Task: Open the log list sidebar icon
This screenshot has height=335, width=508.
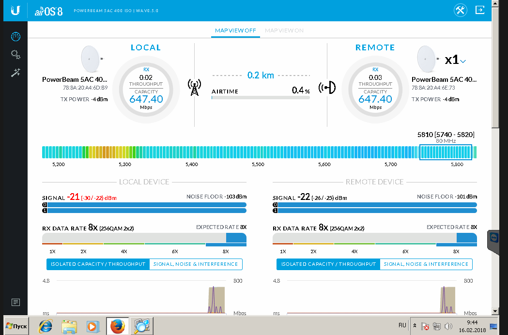Action: pos(15,302)
